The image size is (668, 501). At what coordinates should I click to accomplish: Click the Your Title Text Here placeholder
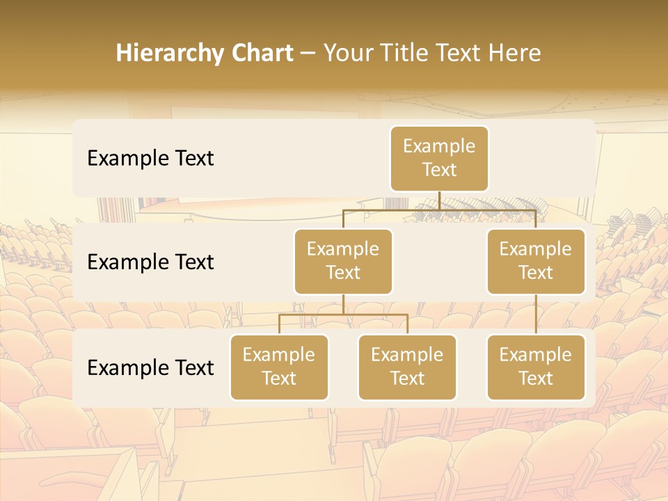click(x=429, y=52)
